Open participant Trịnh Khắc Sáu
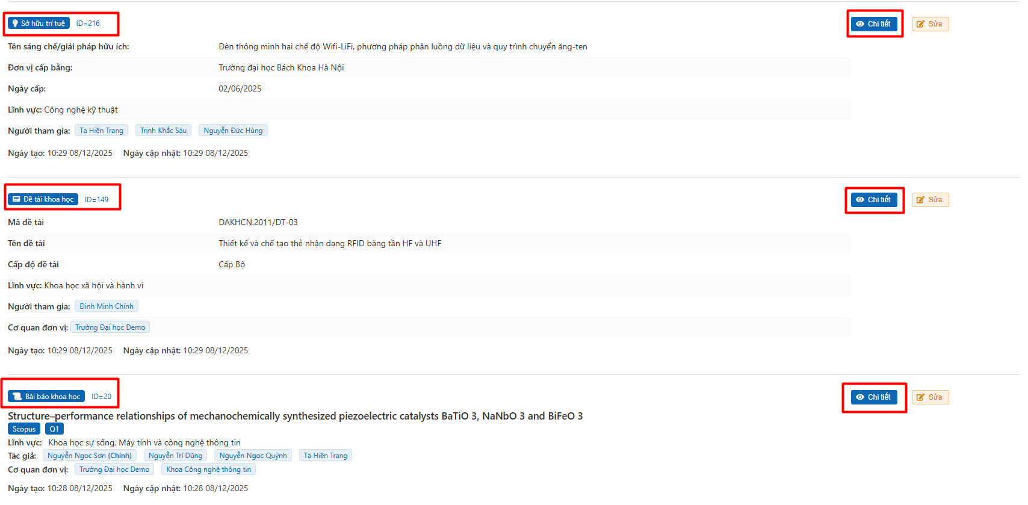 (163, 131)
